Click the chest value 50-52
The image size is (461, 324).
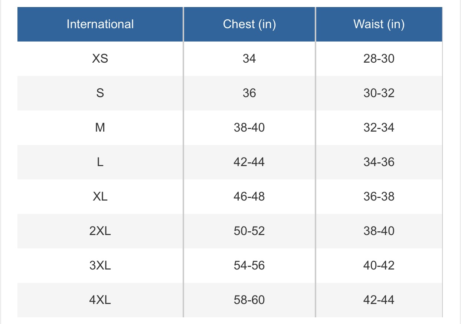click(249, 231)
